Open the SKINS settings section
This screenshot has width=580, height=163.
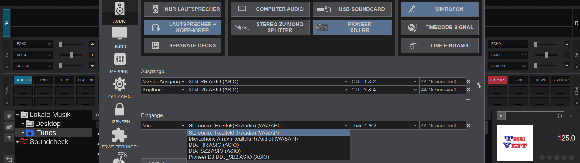coord(120,38)
